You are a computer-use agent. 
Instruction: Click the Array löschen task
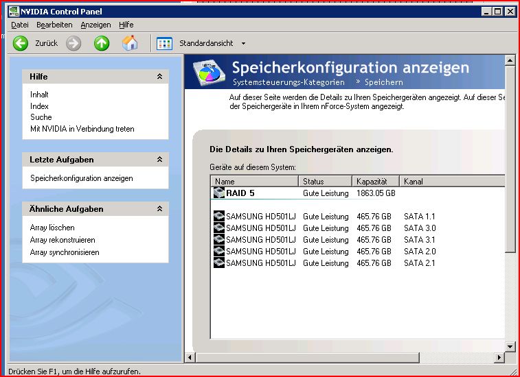pos(52,228)
